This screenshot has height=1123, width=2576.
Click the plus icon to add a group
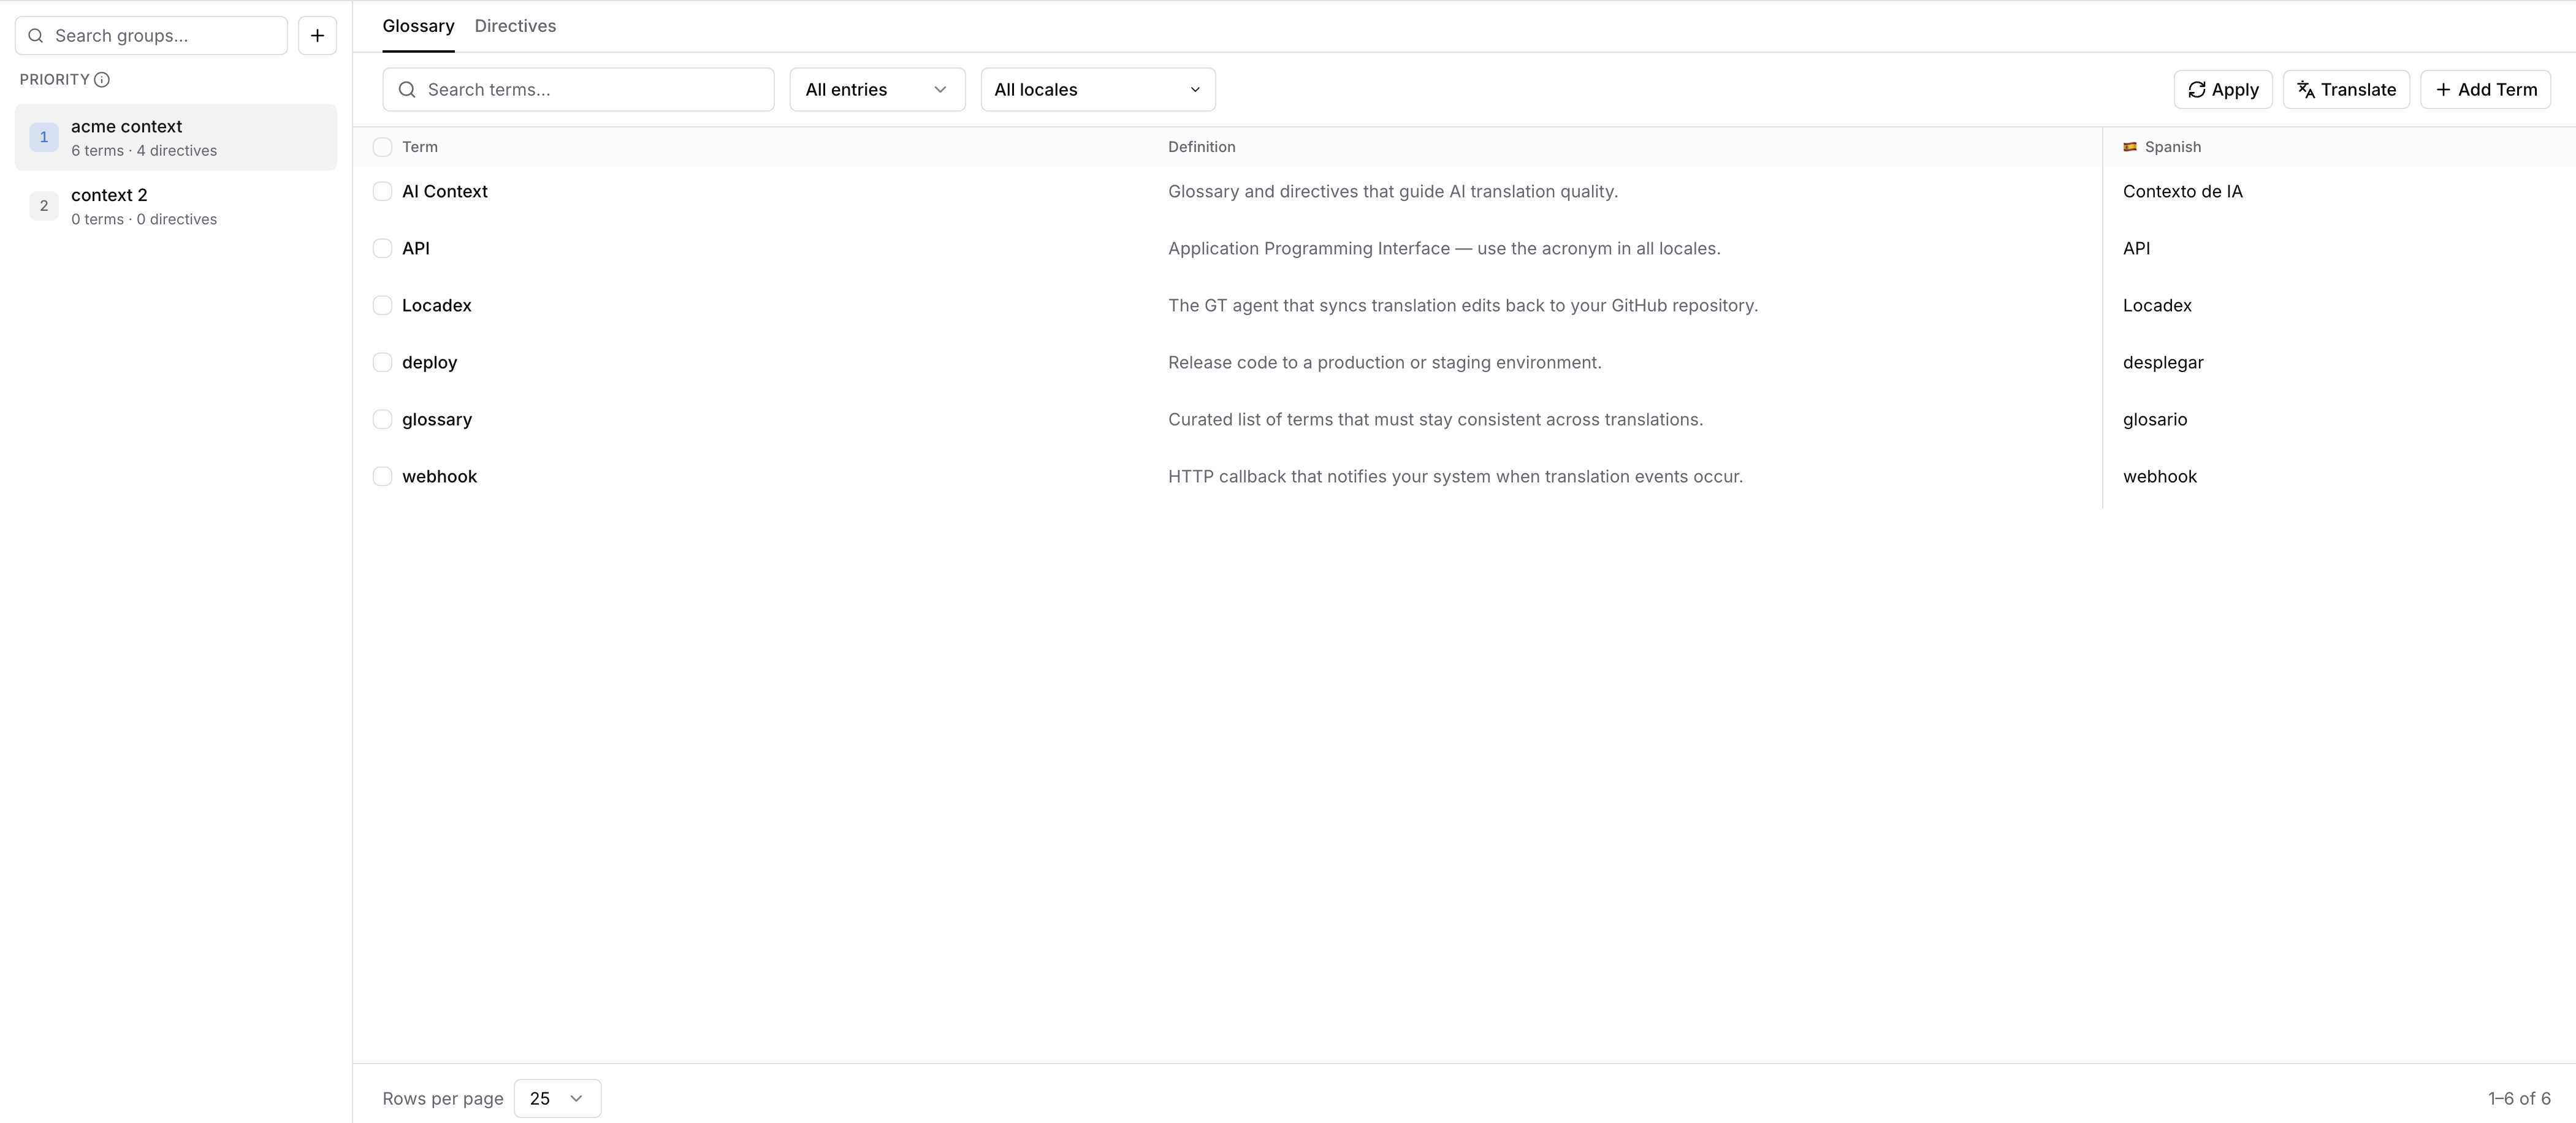coord(317,36)
